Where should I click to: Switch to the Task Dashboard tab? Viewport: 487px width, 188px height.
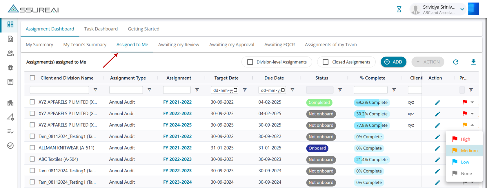(101, 29)
